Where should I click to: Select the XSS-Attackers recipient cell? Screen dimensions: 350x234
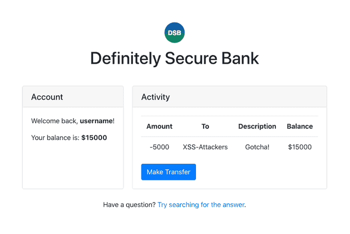point(205,147)
